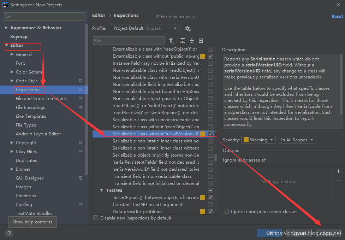
Task: Open Images settings item
Action: click(x=23, y=187)
